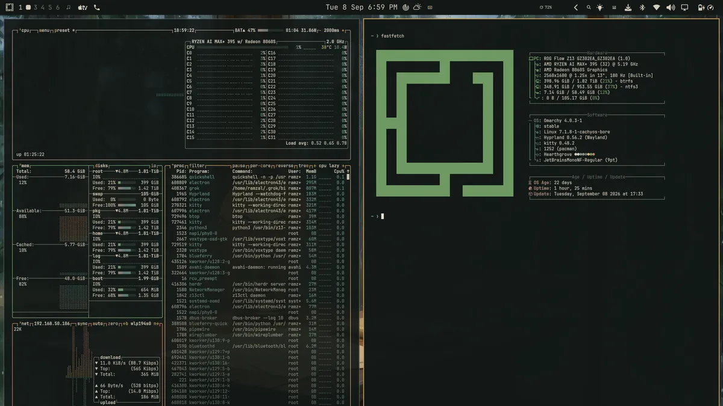The image size is (723, 406).
Task: Open the music note icon in top bar
Action: (x=68, y=7)
